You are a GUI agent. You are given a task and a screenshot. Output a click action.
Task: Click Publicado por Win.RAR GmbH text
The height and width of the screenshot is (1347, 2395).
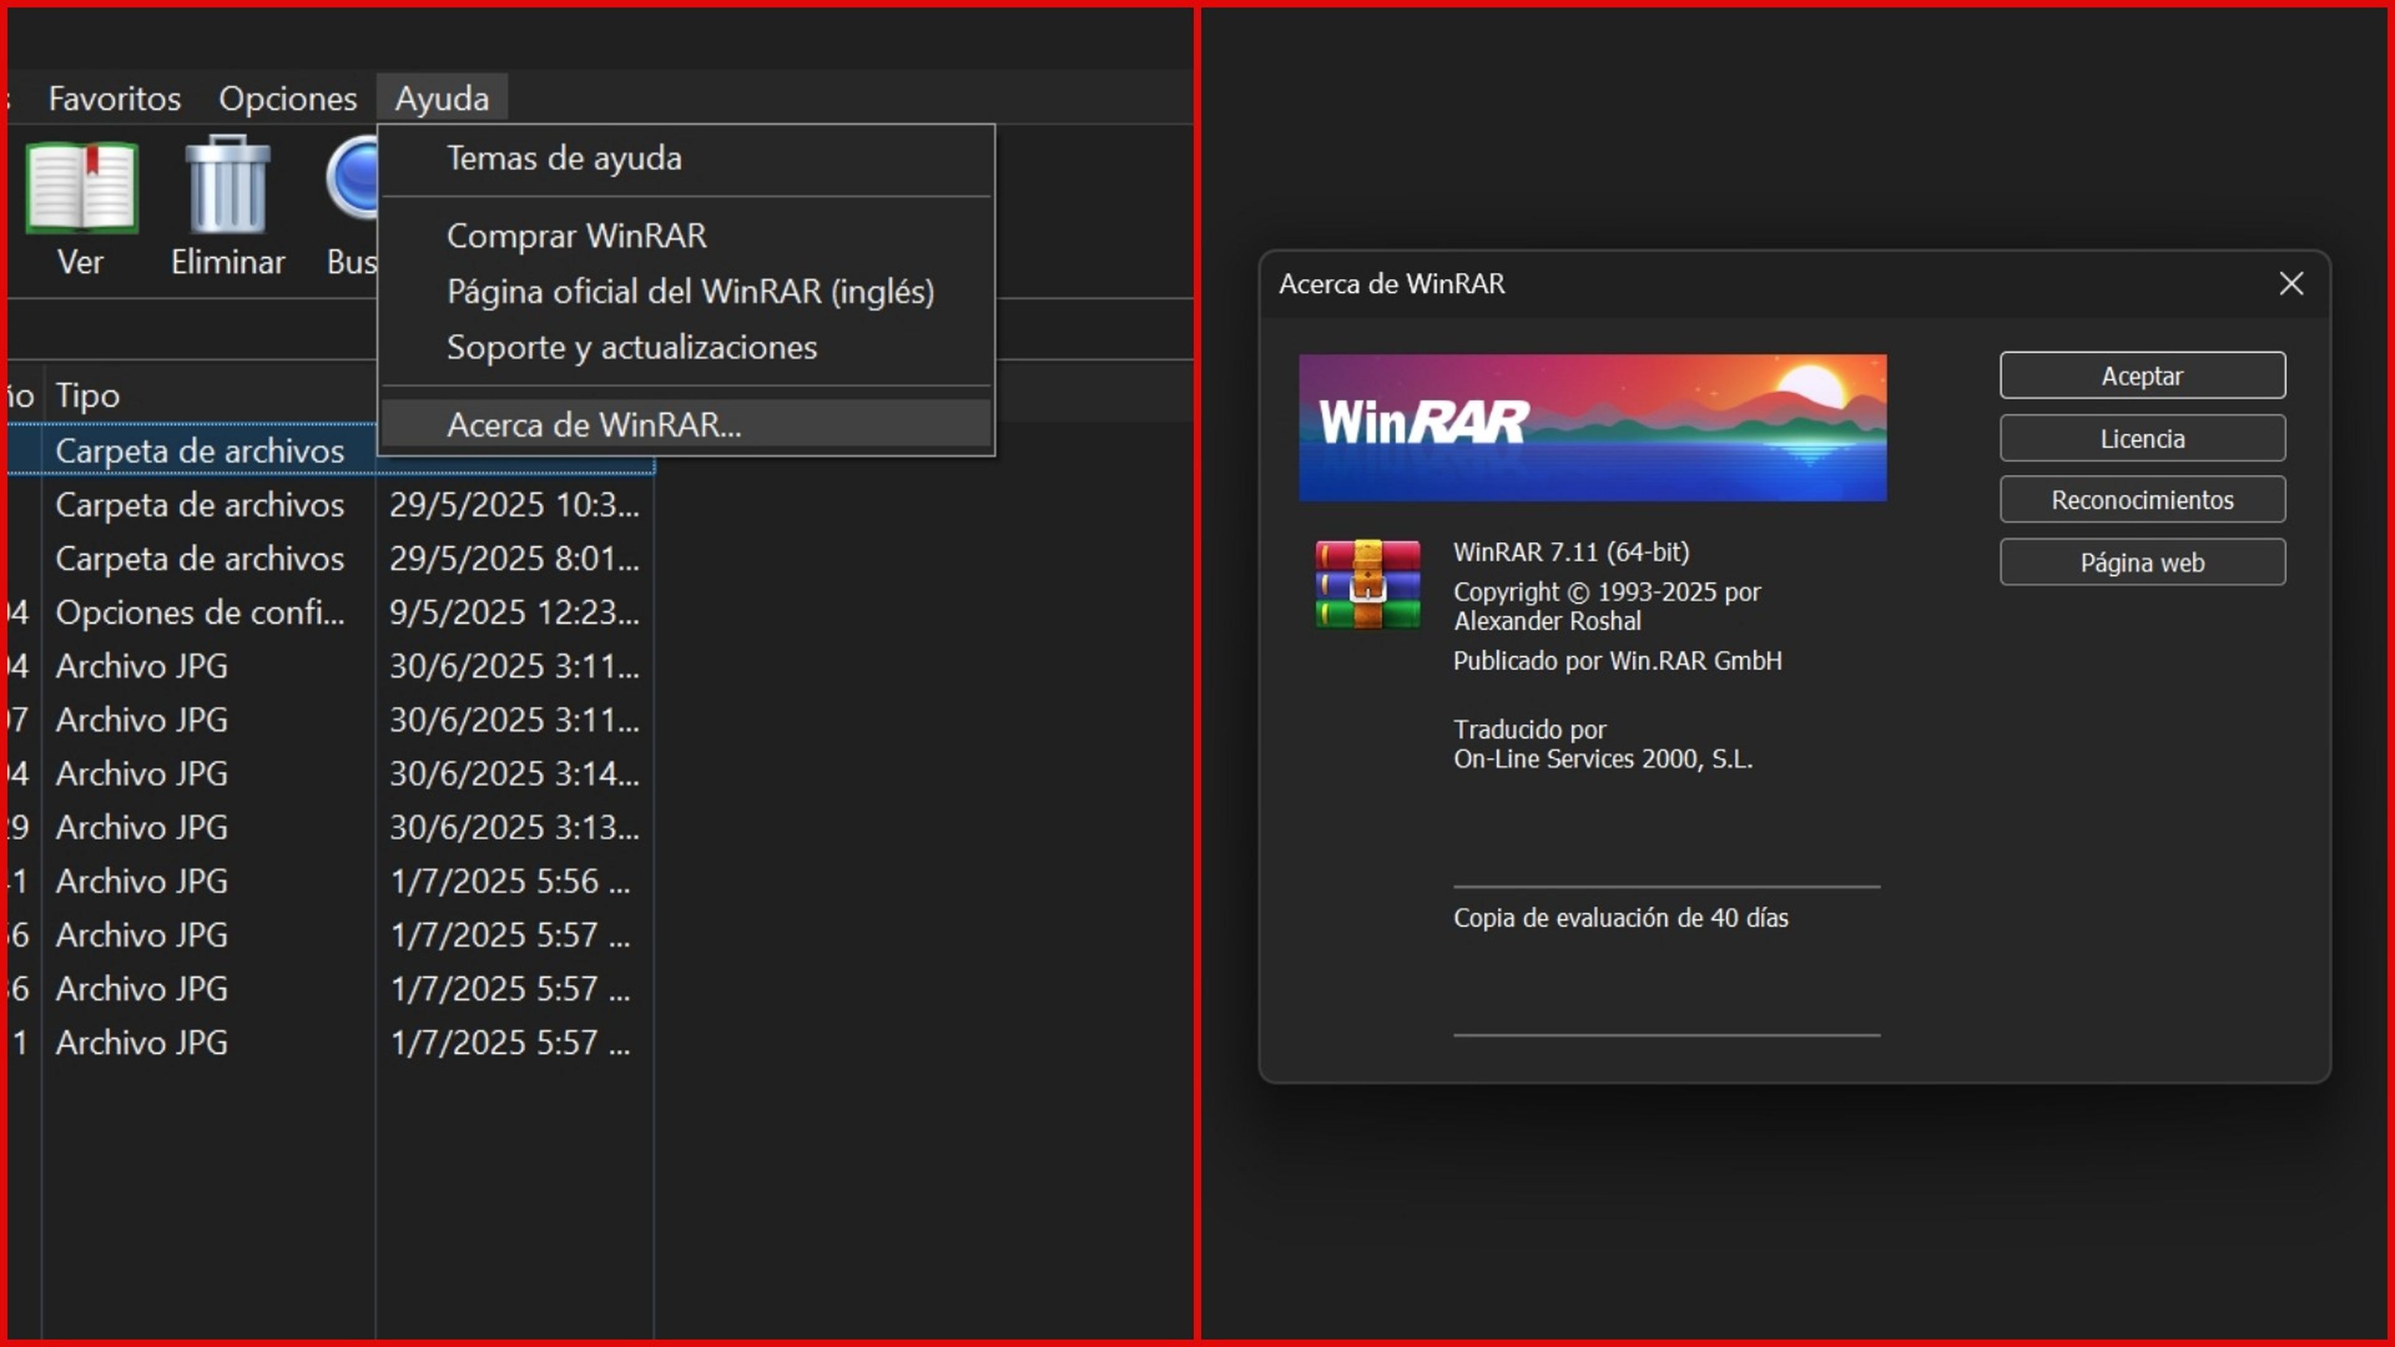point(1618,661)
